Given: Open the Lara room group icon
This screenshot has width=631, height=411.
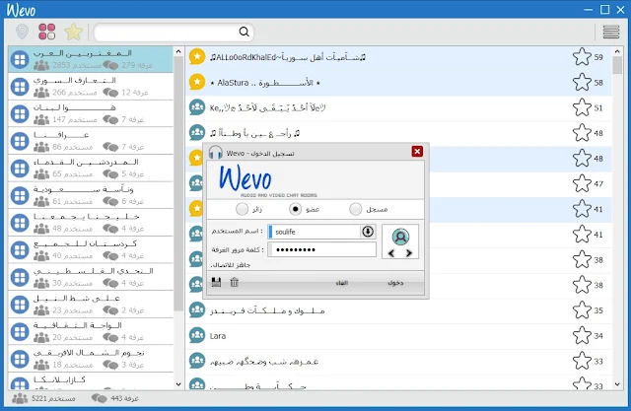Looking at the screenshot, I should [197, 335].
